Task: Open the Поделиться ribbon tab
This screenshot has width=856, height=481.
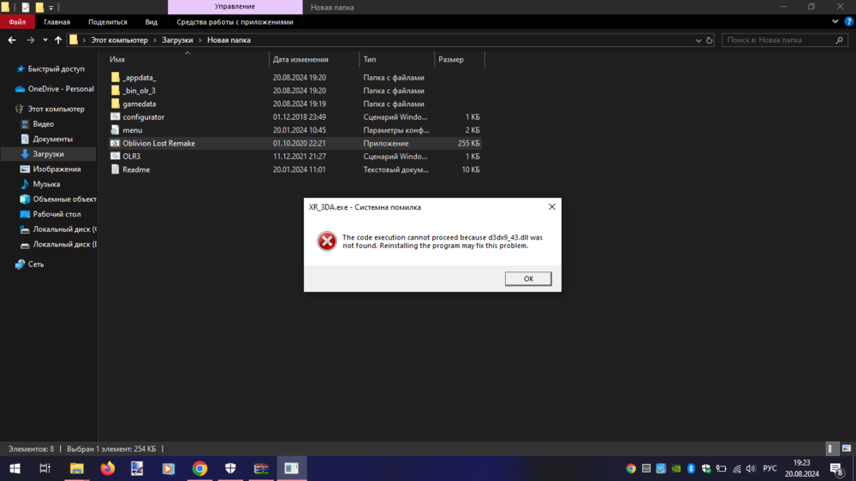Action: pyautogui.click(x=108, y=22)
